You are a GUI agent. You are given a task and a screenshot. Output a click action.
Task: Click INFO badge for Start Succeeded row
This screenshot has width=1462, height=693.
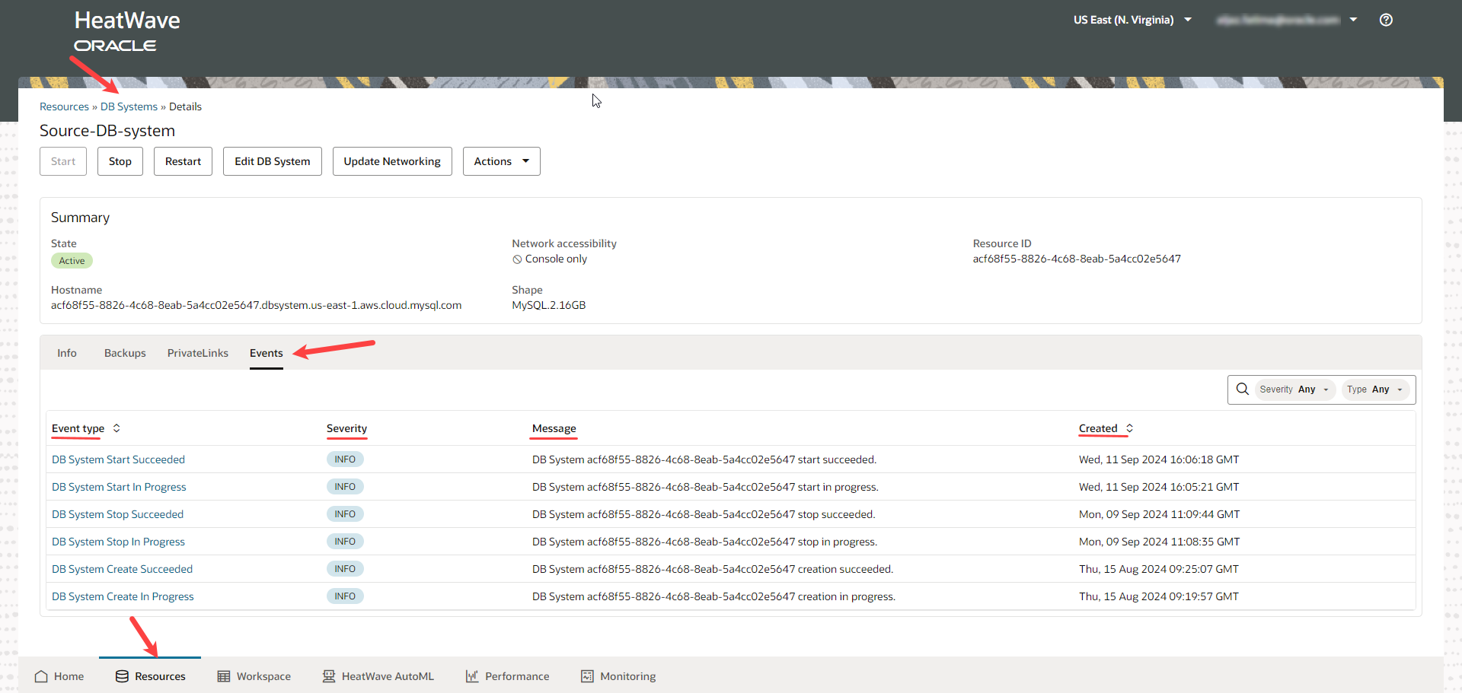pyautogui.click(x=345, y=459)
